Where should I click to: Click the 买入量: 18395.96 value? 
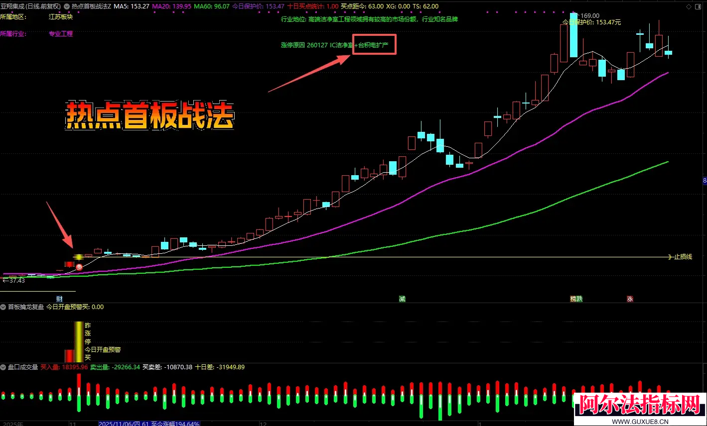click(64, 367)
